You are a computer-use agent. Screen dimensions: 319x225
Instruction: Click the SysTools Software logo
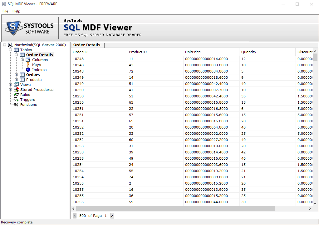[x=30, y=28]
